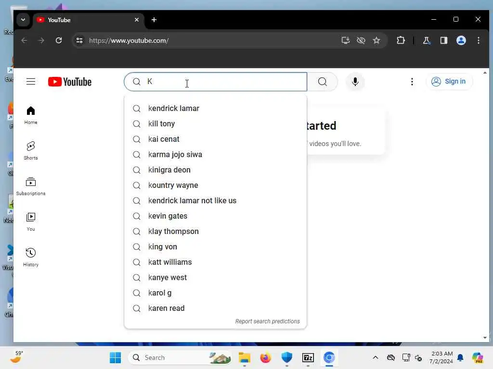The image size is (493, 369).
Task: Choose 'karol g' suggestion
Action: pyautogui.click(x=215, y=293)
